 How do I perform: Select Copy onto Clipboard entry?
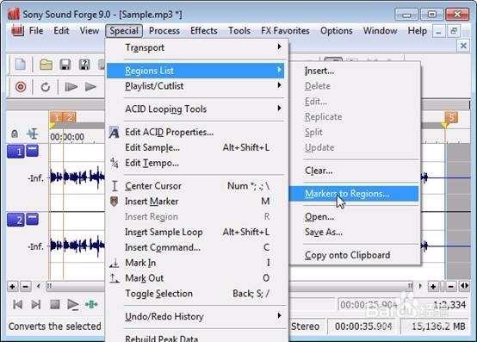(x=355, y=255)
